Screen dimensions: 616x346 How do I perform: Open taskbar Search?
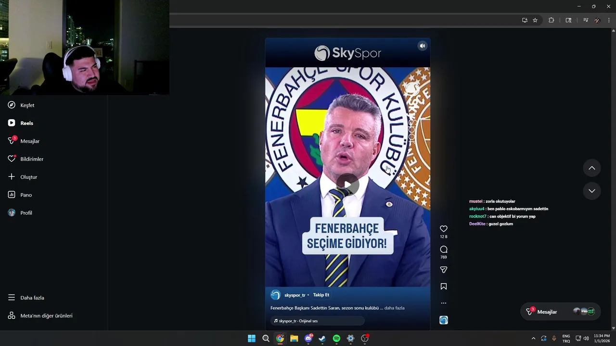266,339
